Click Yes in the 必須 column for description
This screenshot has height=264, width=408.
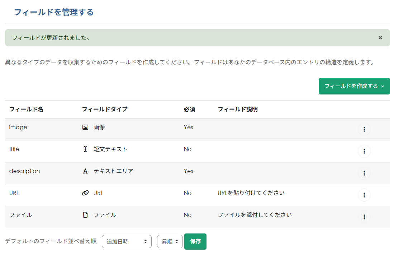coord(188,171)
